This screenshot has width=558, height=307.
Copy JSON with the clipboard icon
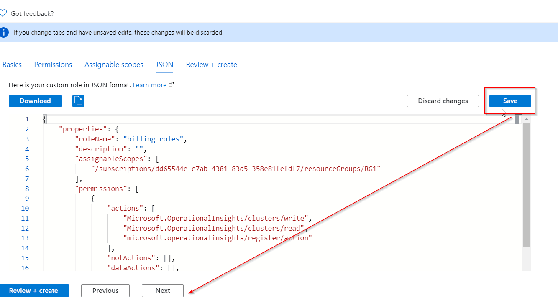tap(78, 101)
